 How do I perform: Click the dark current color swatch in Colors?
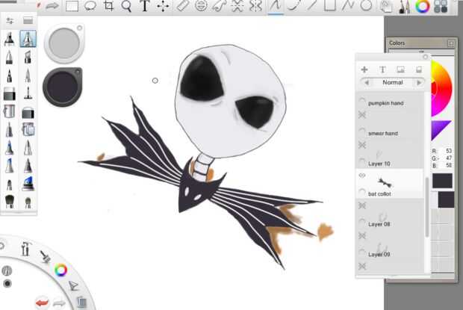pyautogui.click(x=442, y=181)
